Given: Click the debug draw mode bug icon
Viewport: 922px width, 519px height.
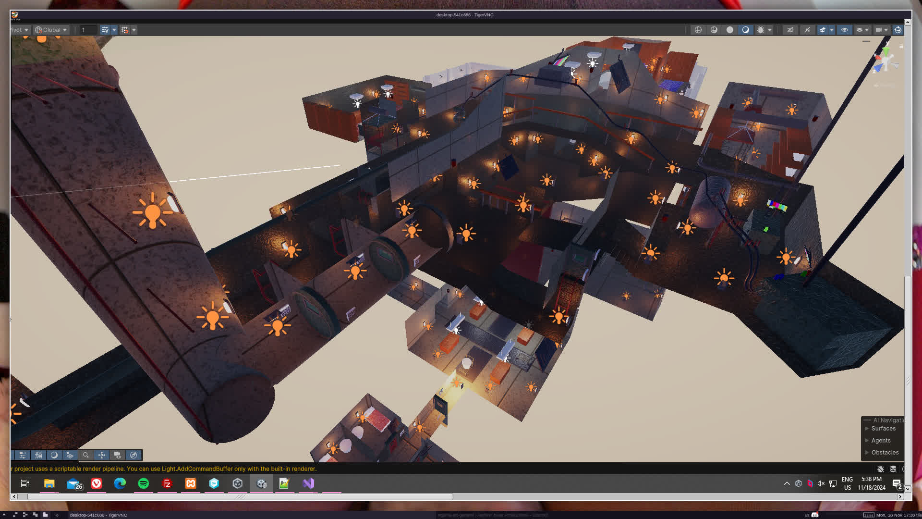Looking at the screenshot, I should pyautogui.click(x=761, y=30).
